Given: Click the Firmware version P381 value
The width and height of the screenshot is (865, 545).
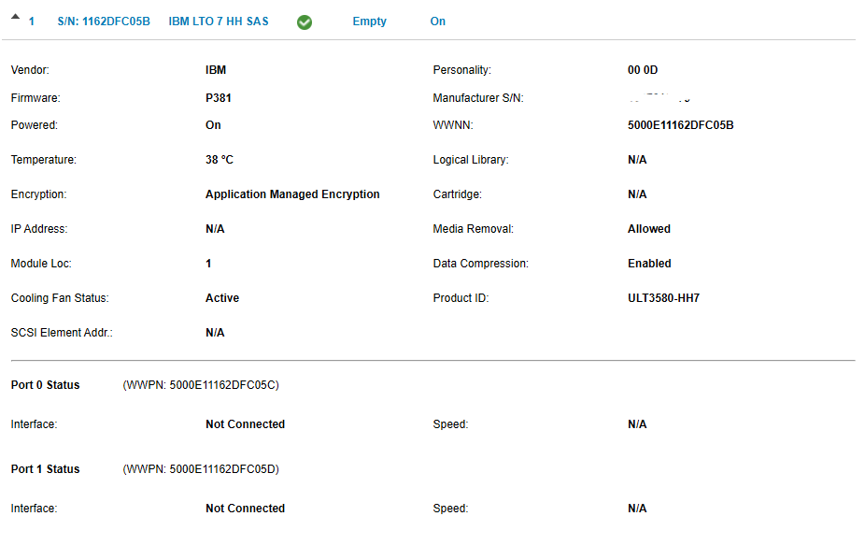Looking at the screenshot, I should (217, 97).
